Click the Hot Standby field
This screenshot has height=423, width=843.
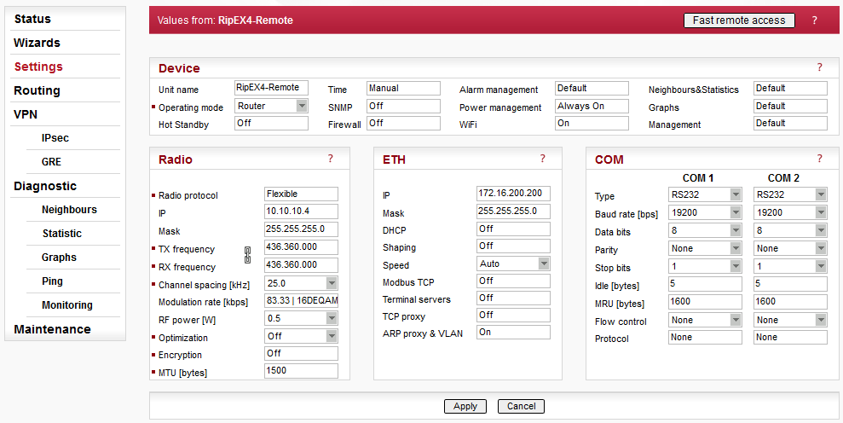pyautogui.click(x=272, y=124)
